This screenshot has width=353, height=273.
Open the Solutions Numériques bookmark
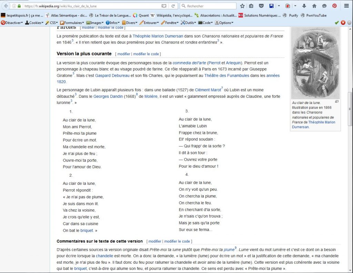click(260, 15)
